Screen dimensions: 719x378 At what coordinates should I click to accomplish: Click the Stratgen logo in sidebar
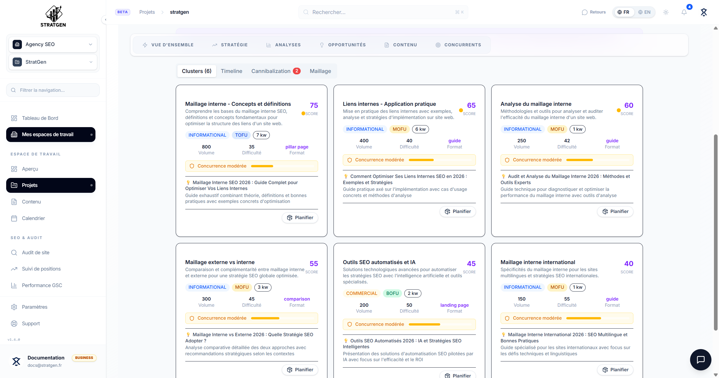[x=53, y=16]
